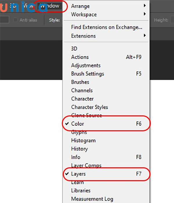Expand the Workspace submenu
This screenshot has height=203, width=174.
[84, 14]
